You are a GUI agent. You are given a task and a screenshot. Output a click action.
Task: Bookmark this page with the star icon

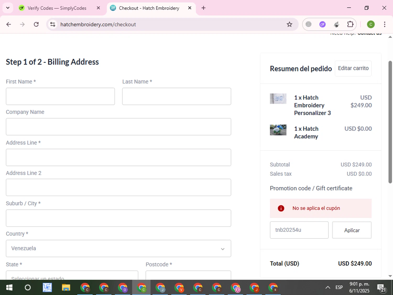pyautogui.click(x=289, y=24)
